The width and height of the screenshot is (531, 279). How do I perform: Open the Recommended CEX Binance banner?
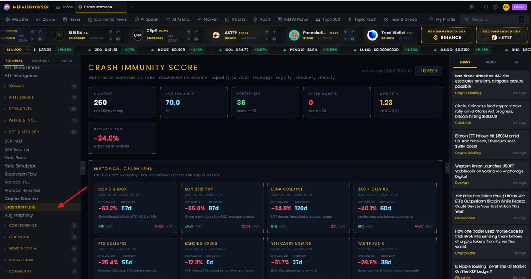(x=447, y=35)
